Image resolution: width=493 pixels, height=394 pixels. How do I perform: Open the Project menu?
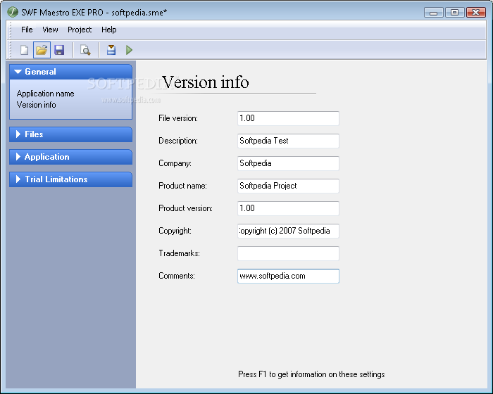(80, 30)
